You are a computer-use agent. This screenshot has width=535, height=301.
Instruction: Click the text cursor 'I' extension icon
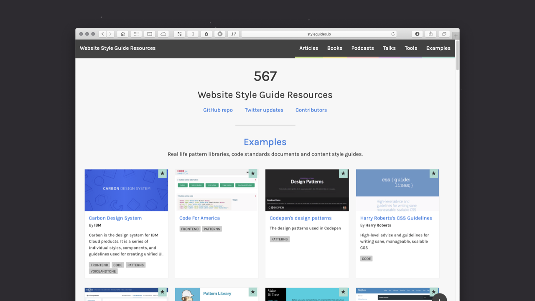click(x=193, y=34)
